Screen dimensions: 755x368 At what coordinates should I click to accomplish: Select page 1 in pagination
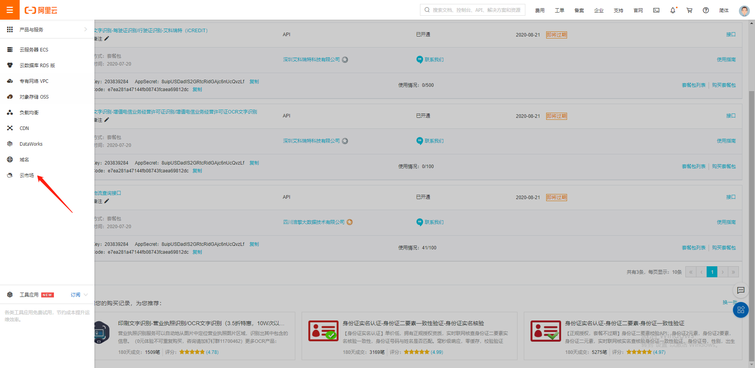click(712, 272)
